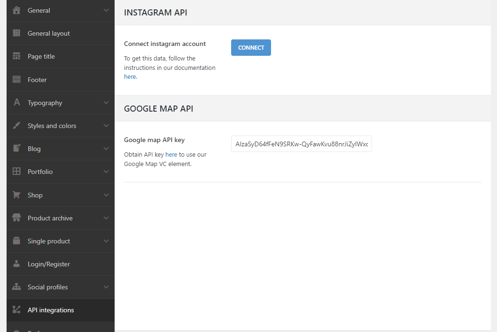Expand the Social profiles chevron
This screenshot has height=332, width=497.
106,287
